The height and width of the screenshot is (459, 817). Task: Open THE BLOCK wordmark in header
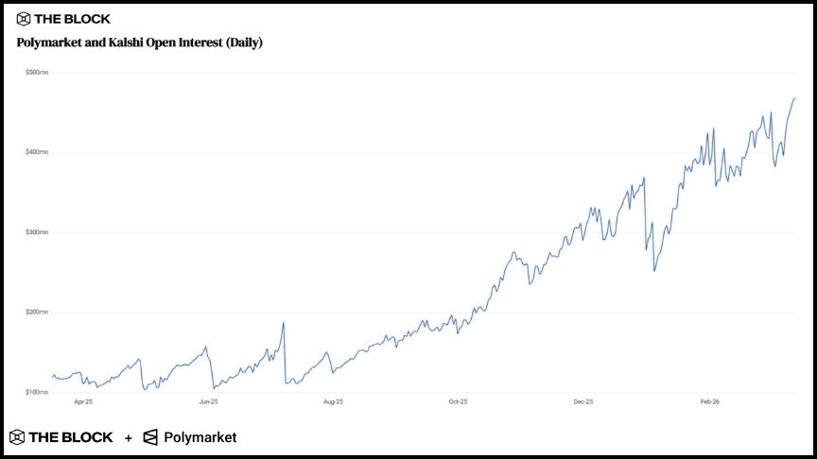click(73, 19)
